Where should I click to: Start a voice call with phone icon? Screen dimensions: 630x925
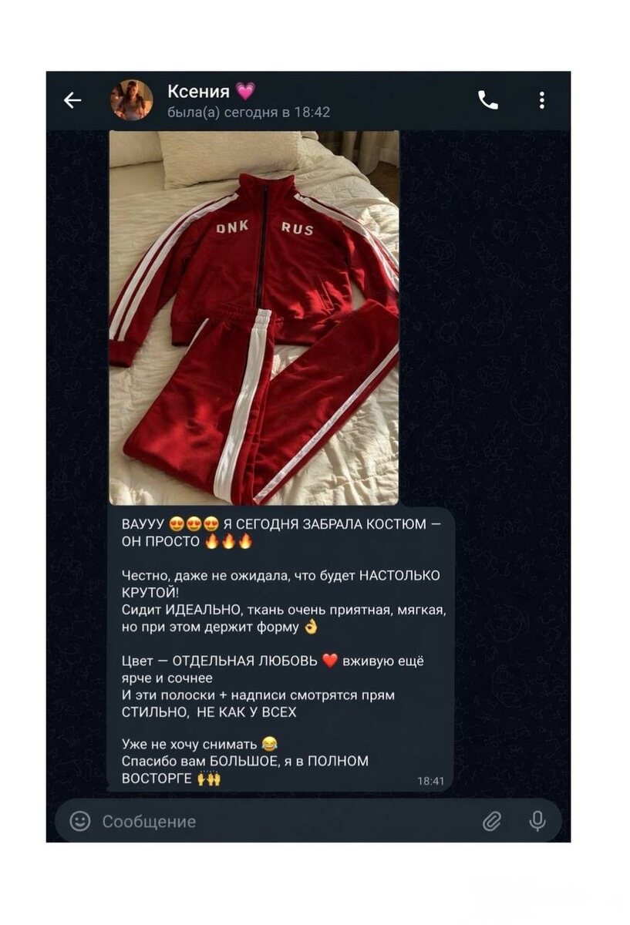(488, 100)
